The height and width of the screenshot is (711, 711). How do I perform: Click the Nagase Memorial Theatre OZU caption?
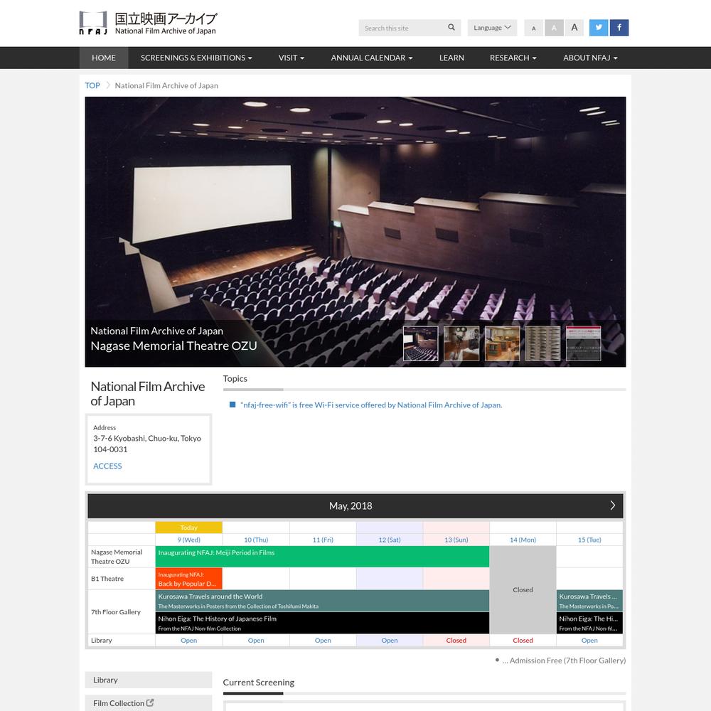tap(173, 346)
